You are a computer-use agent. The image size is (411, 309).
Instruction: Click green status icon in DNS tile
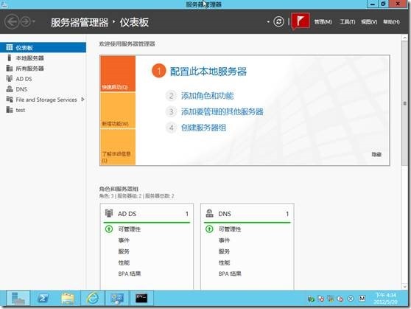(209, 229)
